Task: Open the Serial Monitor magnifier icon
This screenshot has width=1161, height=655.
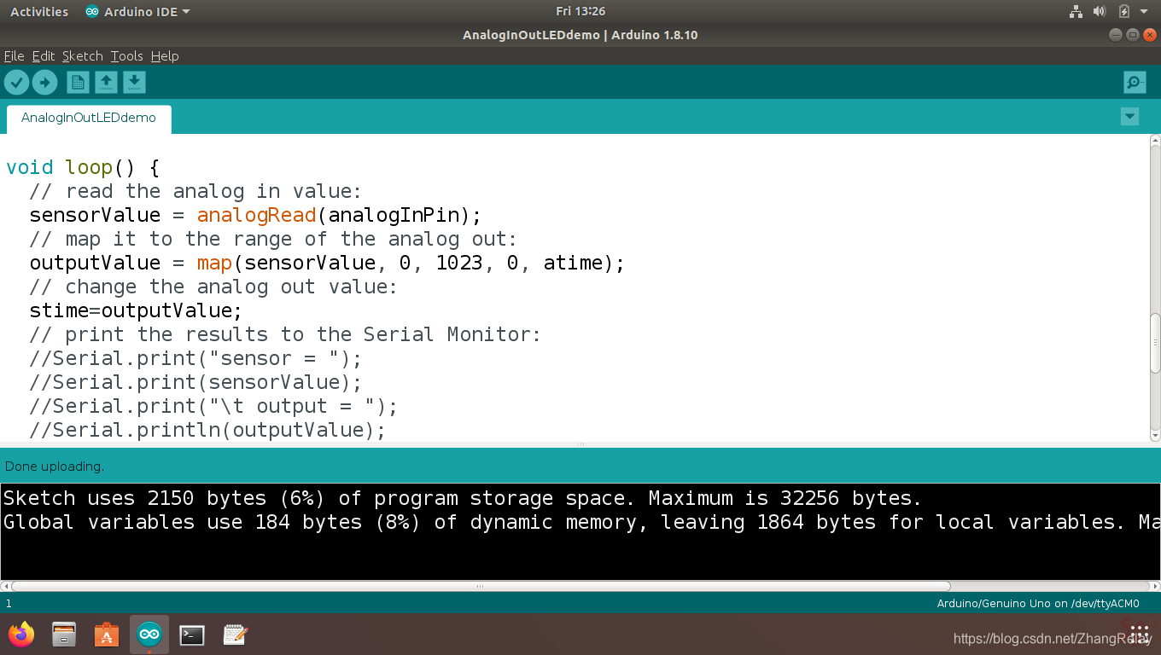Action: [1135, 82]
